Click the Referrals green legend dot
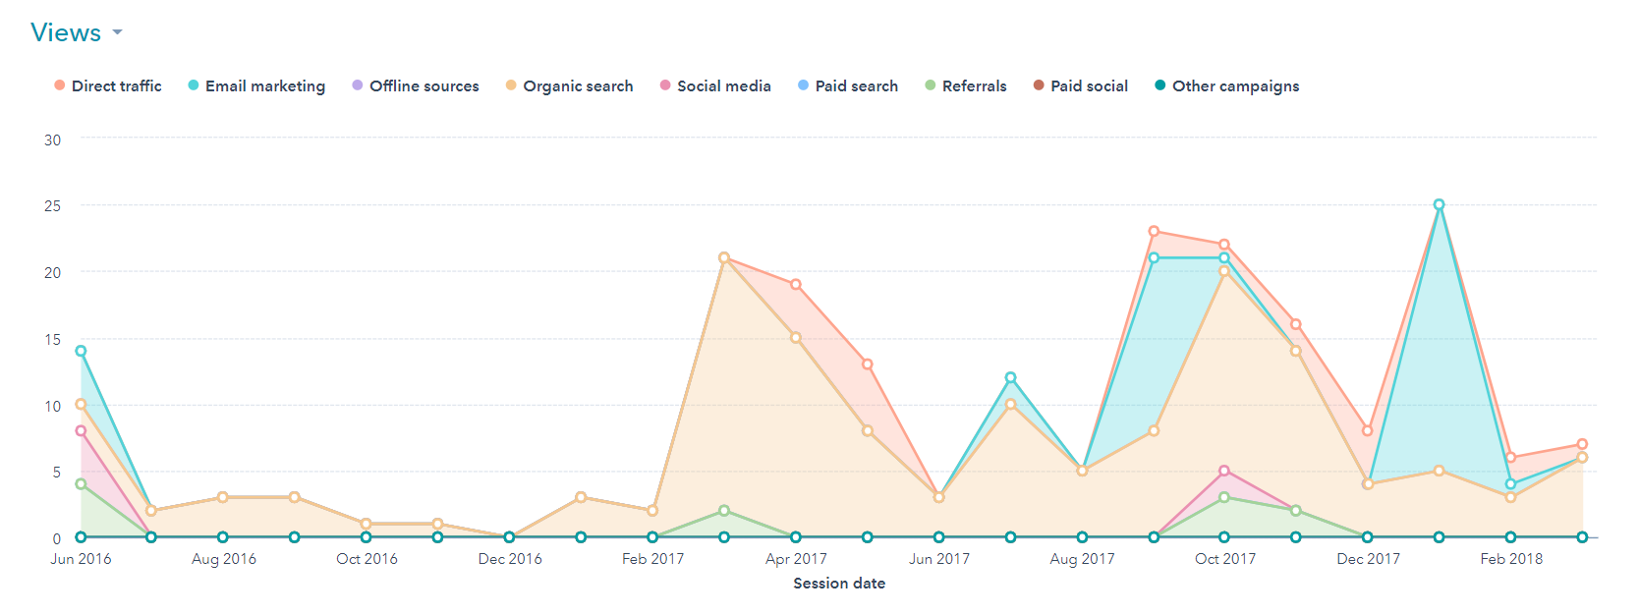1639x615 pixels. pos(931,85)
